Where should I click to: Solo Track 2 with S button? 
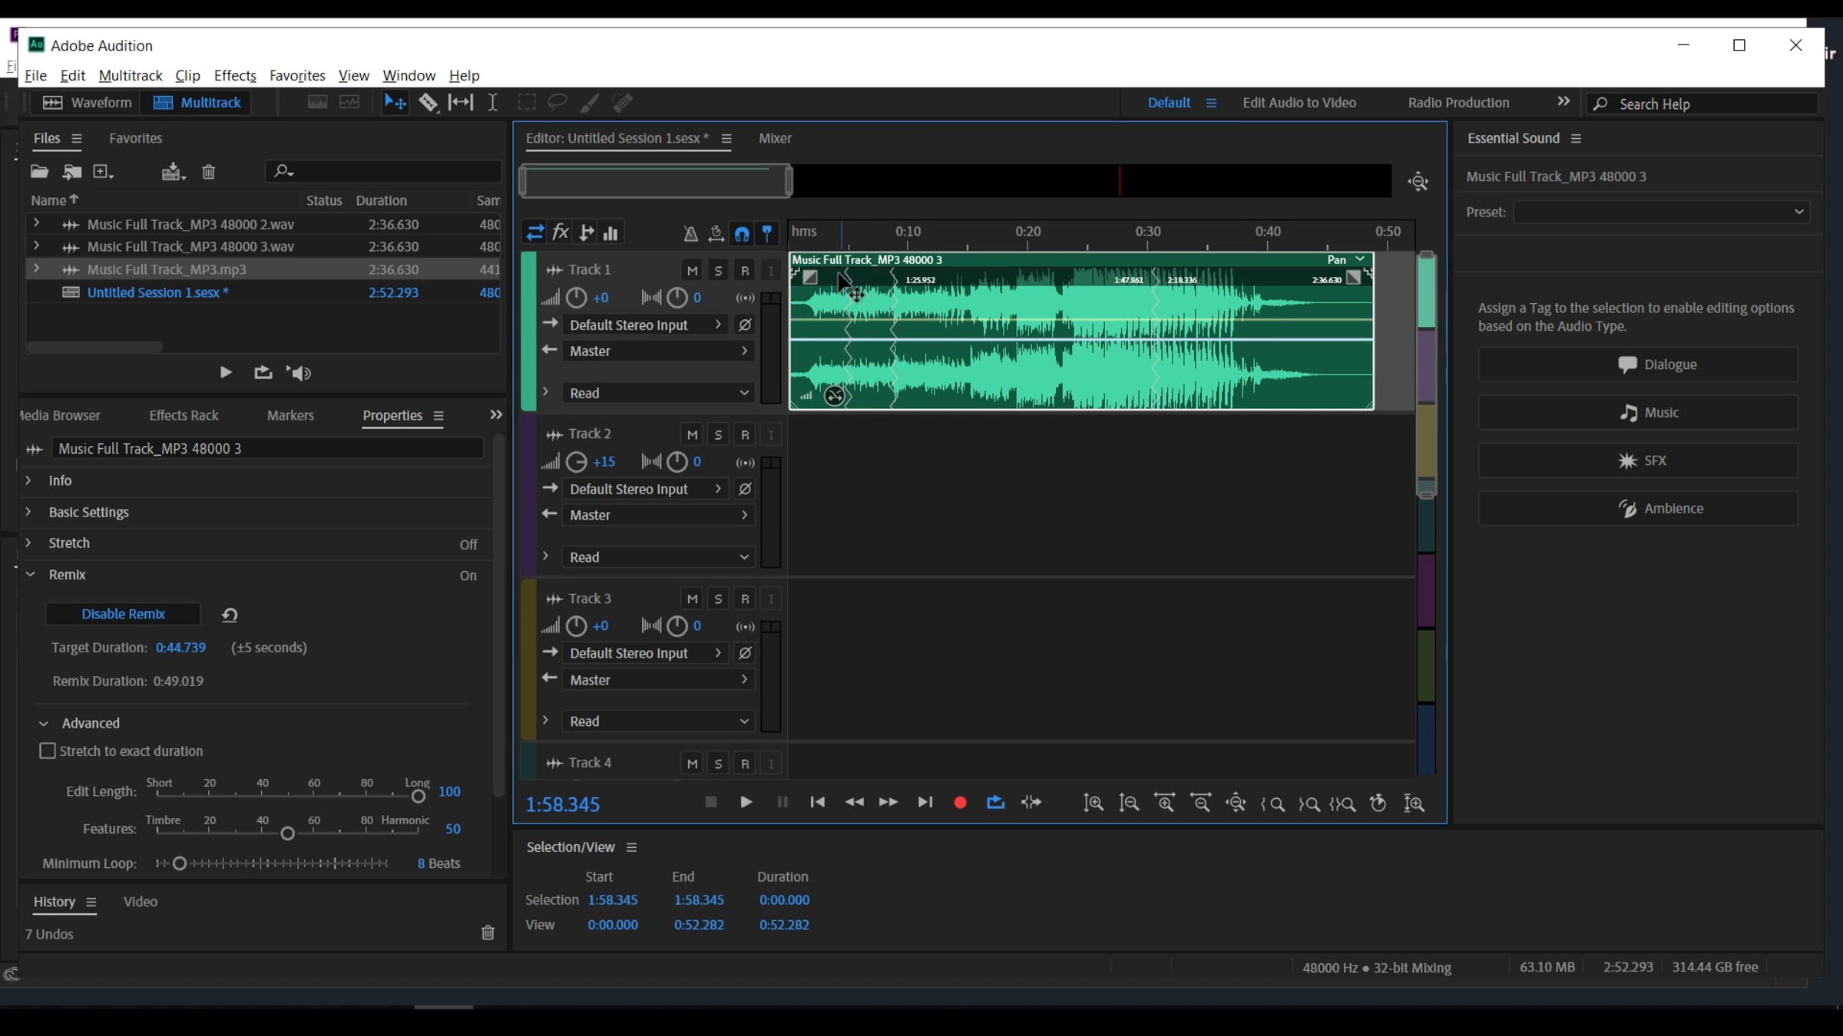point(718,435)
